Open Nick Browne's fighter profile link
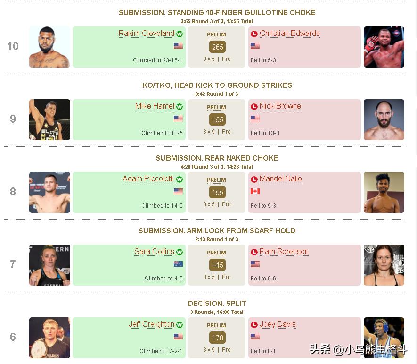 [280, 106]
